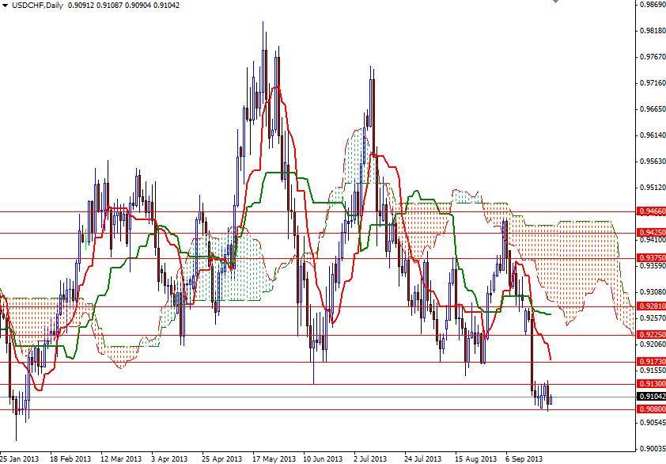Click the black current price label 0.91042
This screenshot has width=666, height=464.
pyautogui.click(x=650, y=396)
